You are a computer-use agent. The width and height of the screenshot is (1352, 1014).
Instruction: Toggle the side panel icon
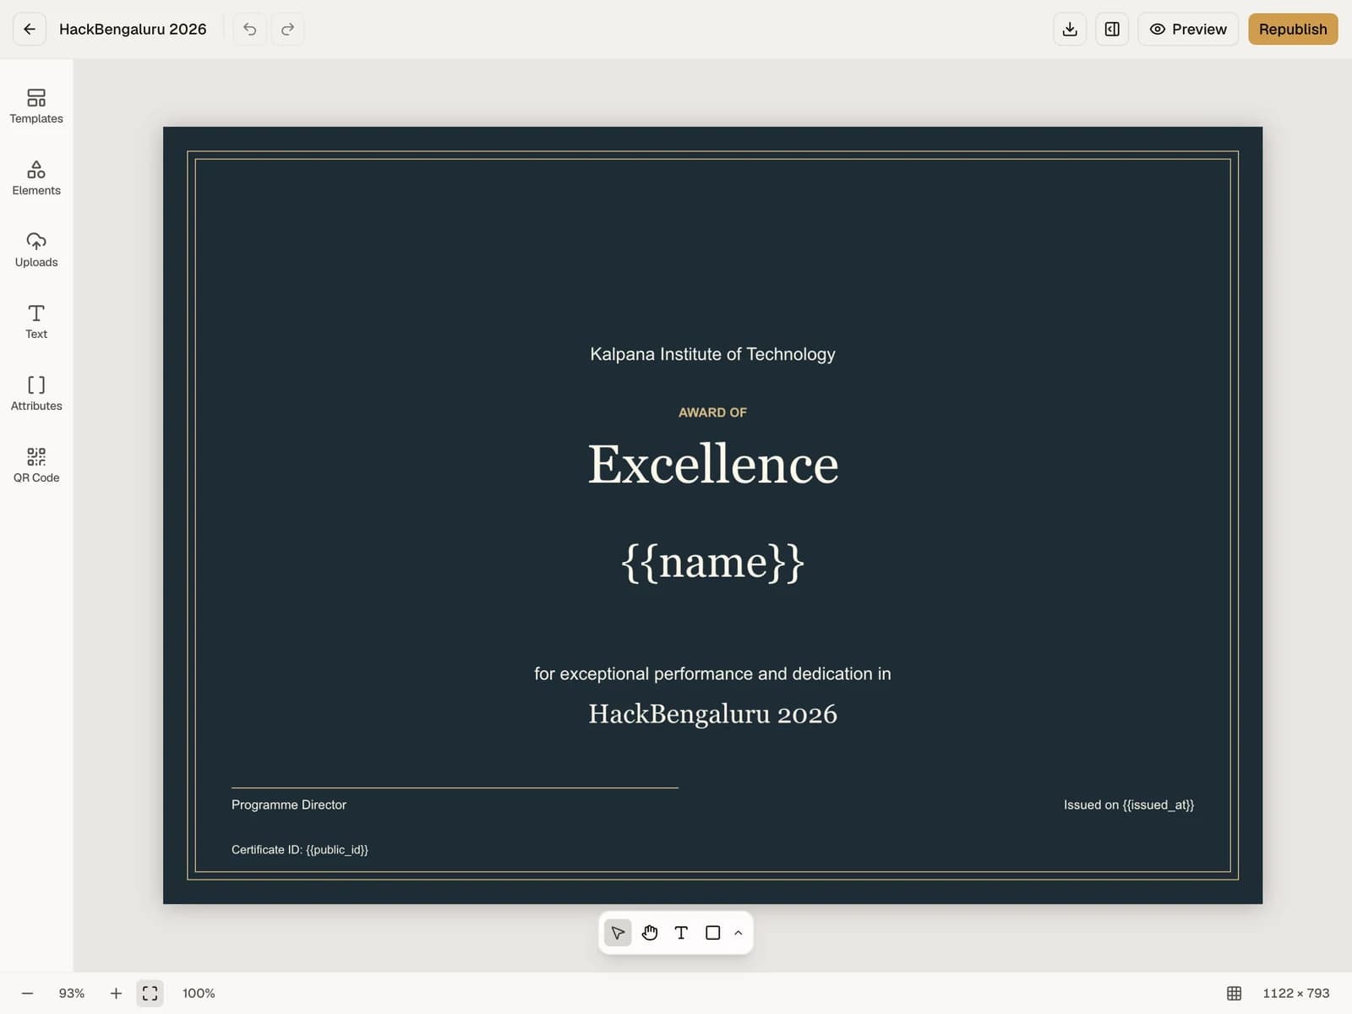pyautogui.click(x=1112, y=29)
